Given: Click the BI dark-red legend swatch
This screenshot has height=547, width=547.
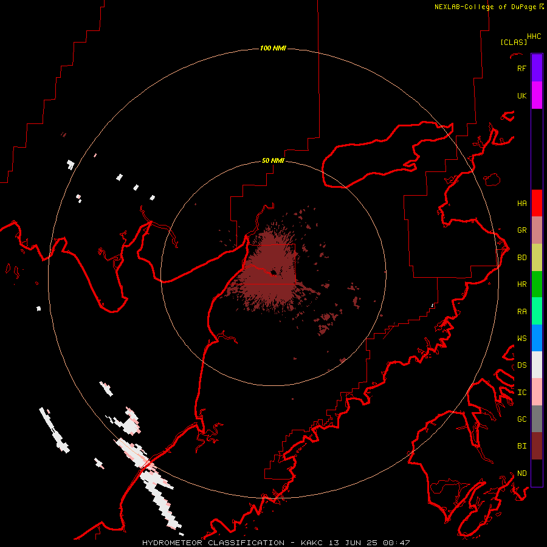Looking at the screenshot, I should [x=537, y=446].
